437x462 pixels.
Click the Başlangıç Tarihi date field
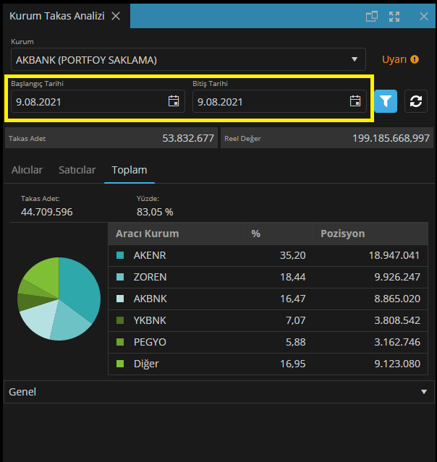pyautogui.click(x=98, y=101)
